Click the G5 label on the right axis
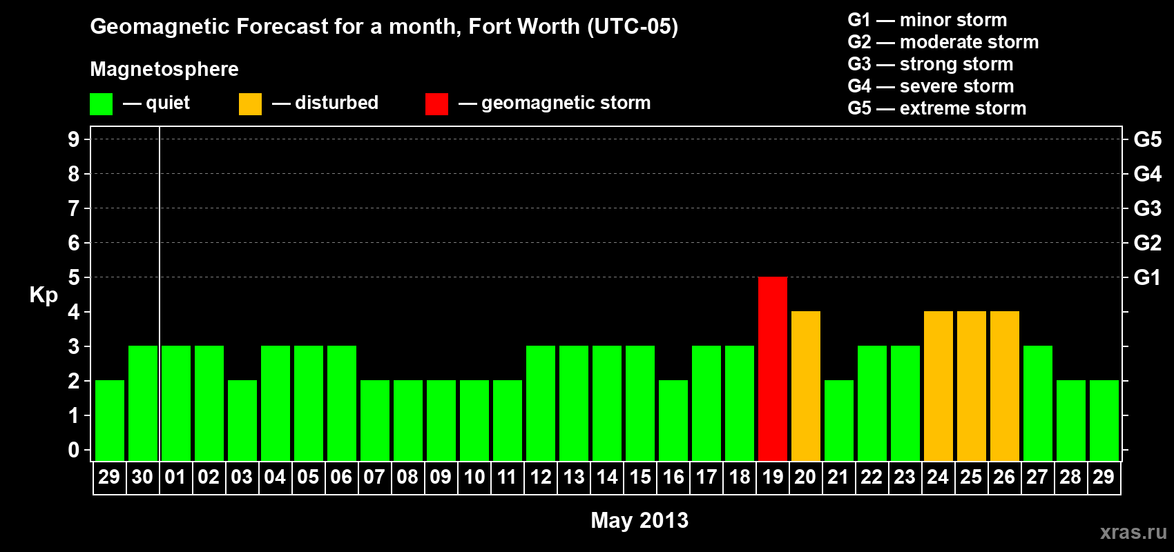This screenshot has width=1174, height=552. (1147, 139)
